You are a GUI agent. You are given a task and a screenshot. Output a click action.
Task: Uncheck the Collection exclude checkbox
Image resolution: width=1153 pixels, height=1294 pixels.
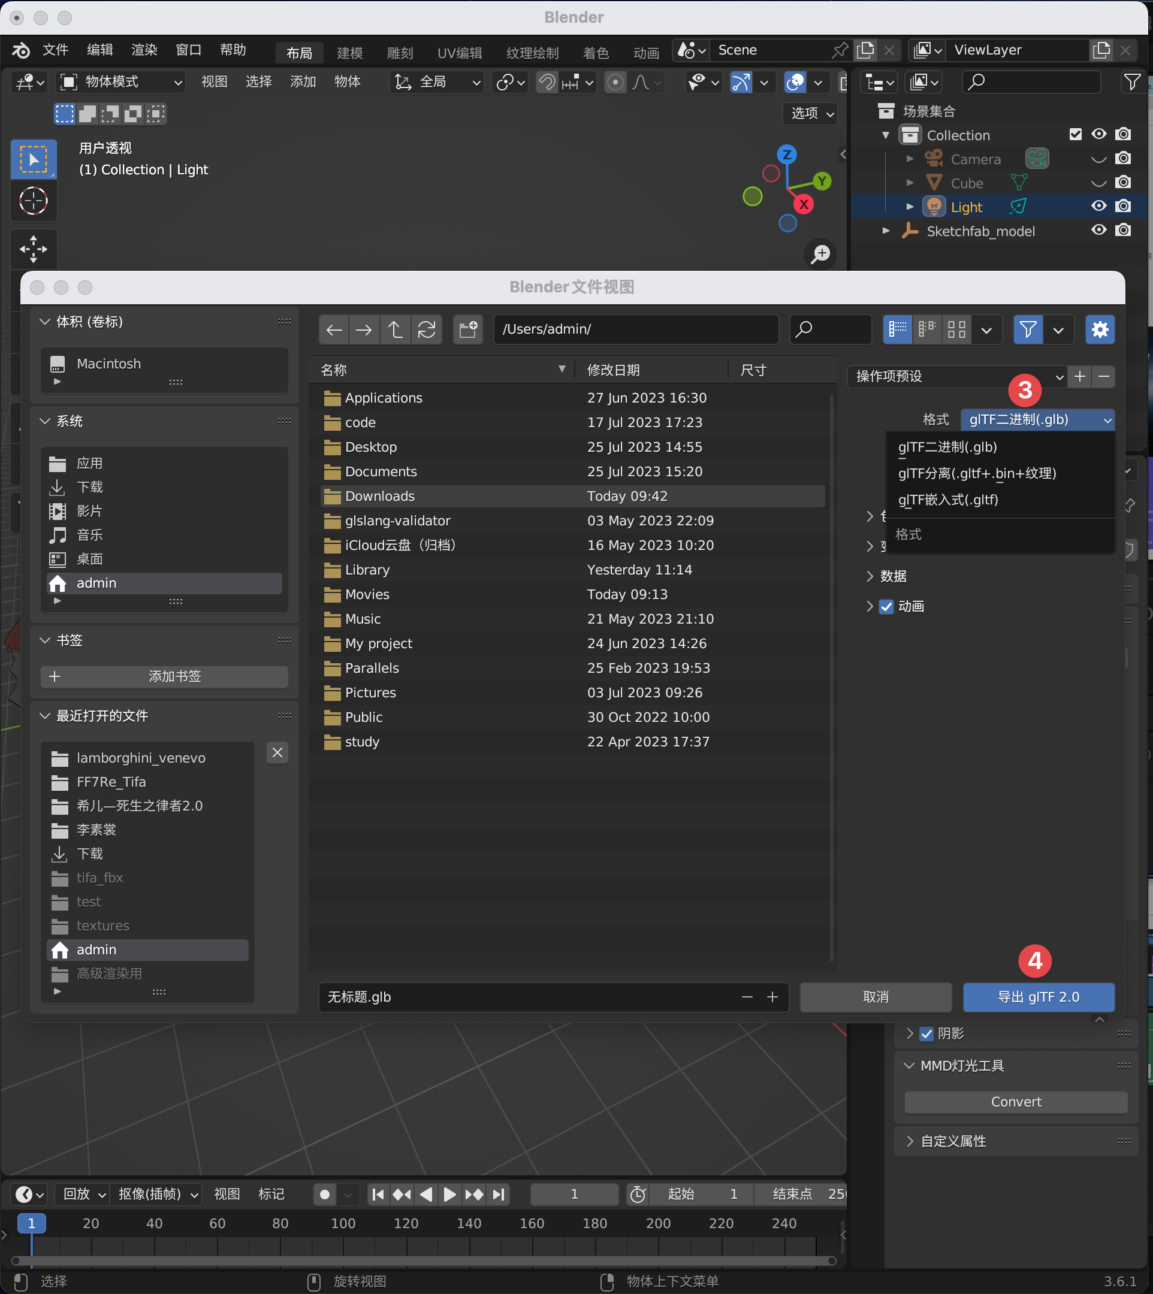(x=1075, y=134)
